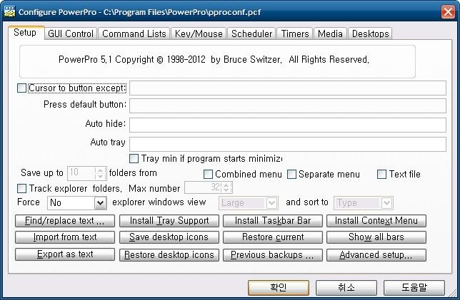This screenshot has width=460, height=300.
Task: Increase the Max number spinner
Action: [226, 185]
